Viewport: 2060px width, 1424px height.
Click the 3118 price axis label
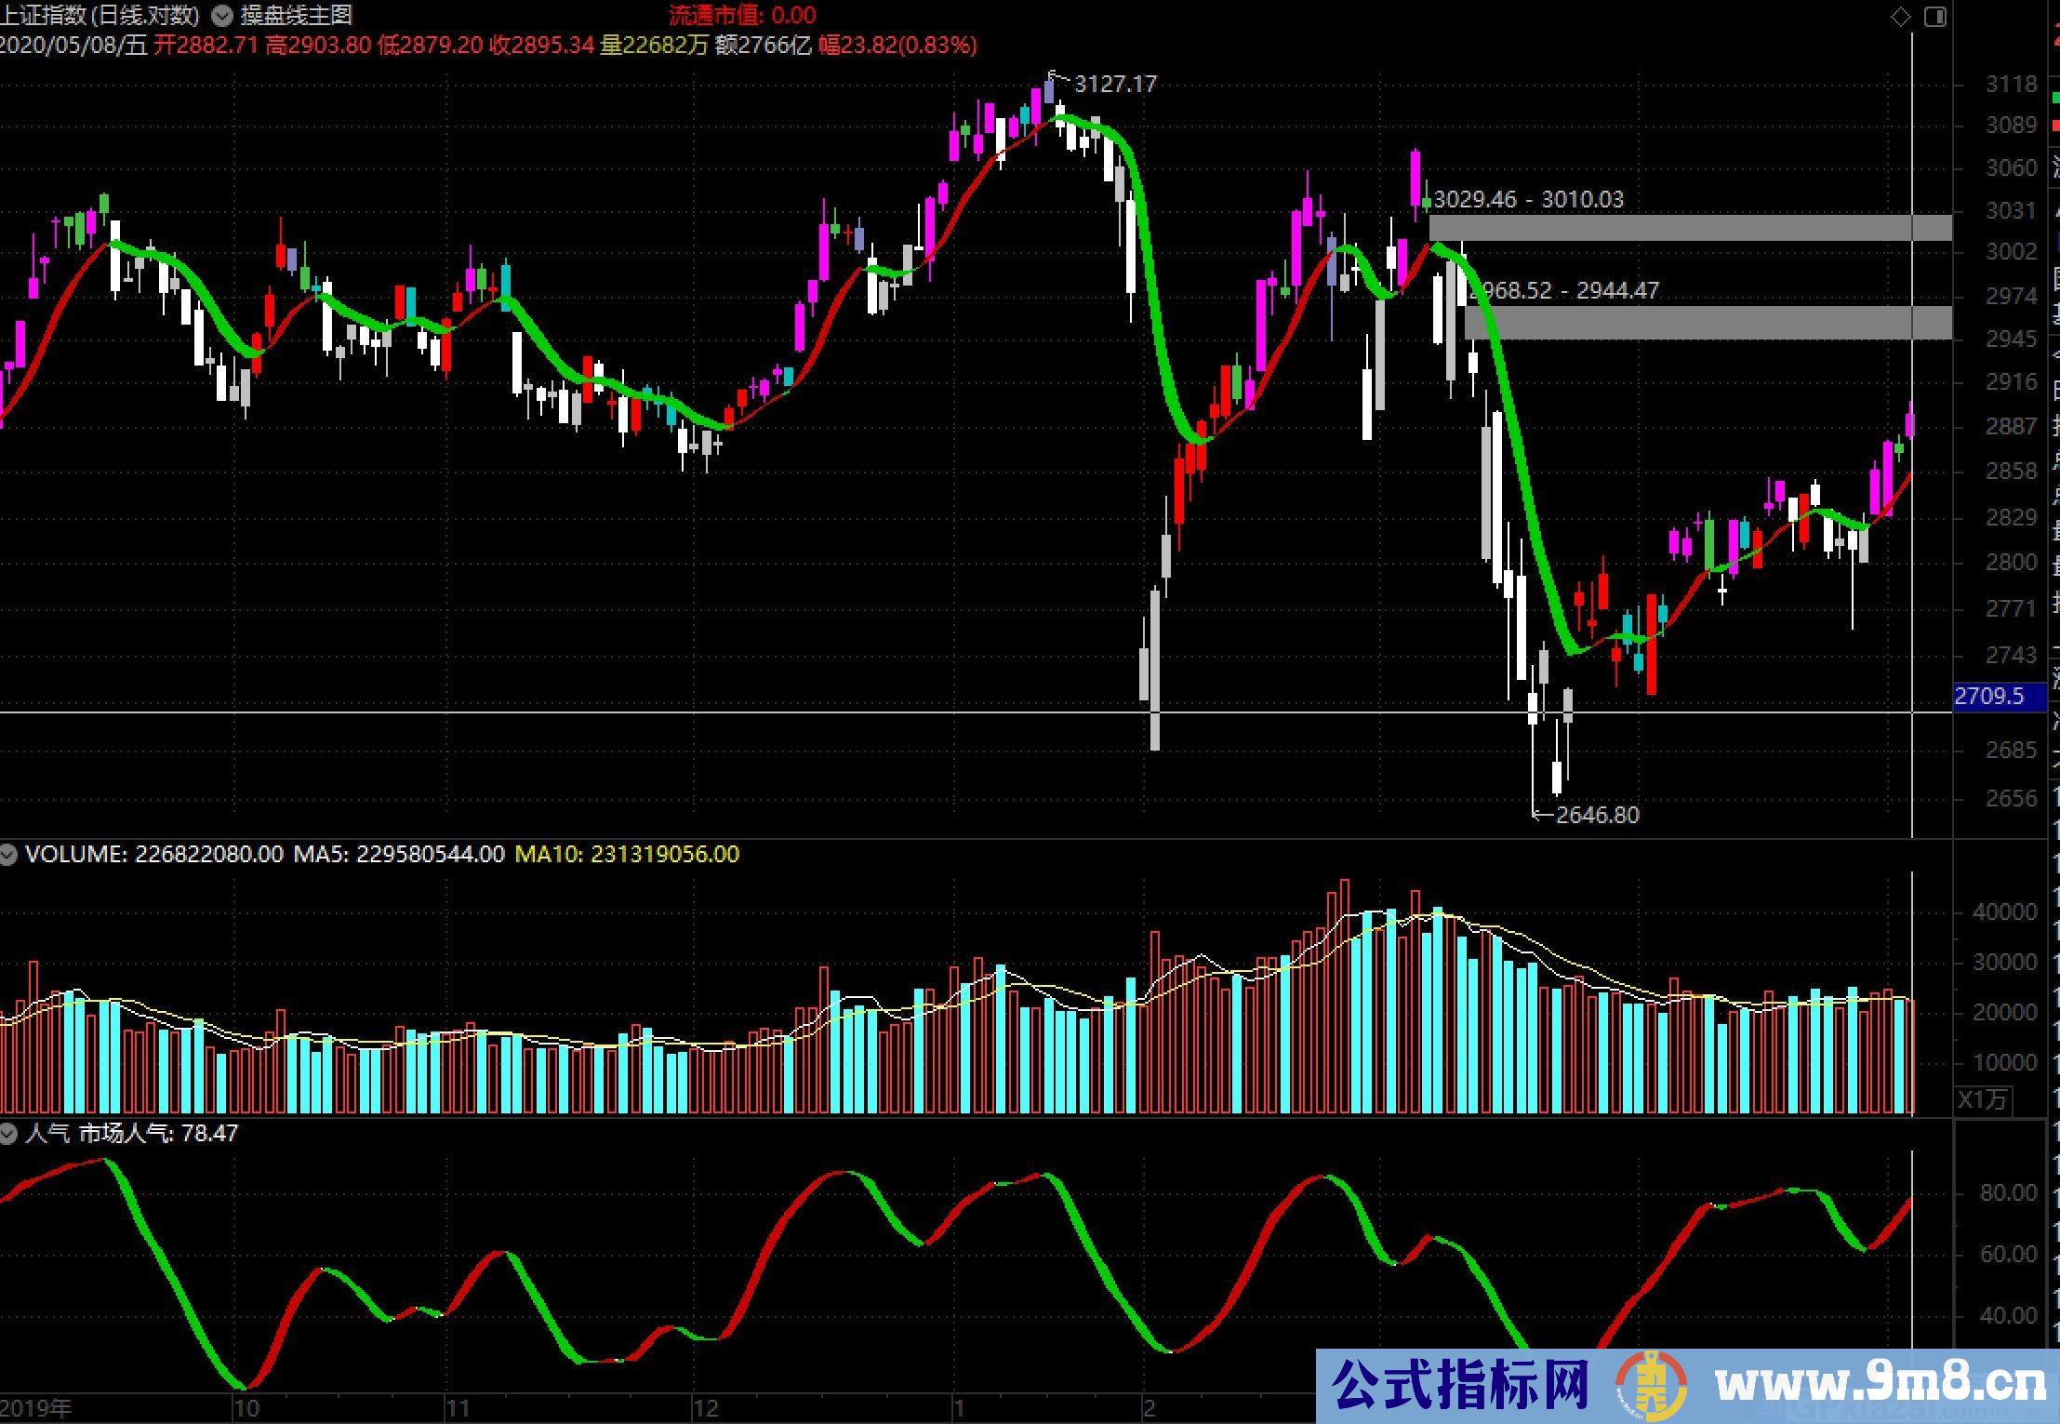click(x=2012, y=85)
